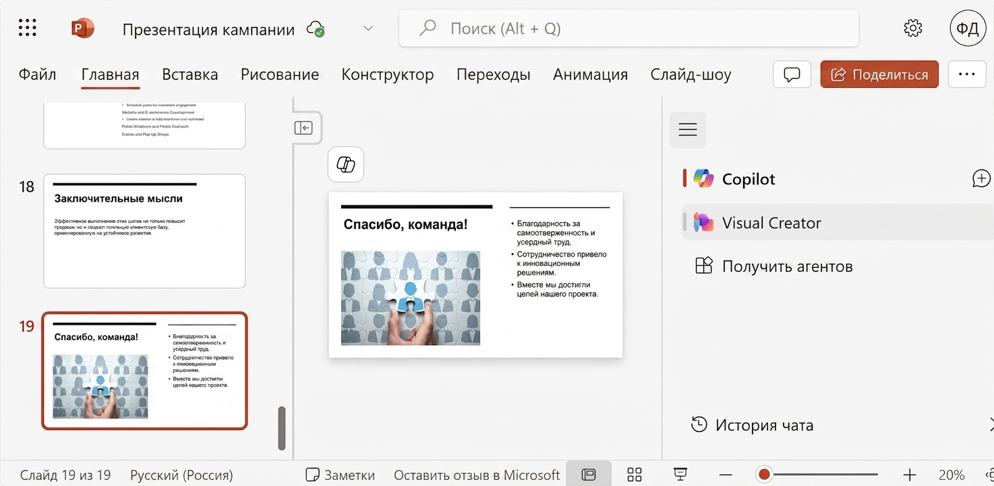The height and width of the screenshot is (486, 994).
Task: Zoom out with the minus button
Action: (x=727, y=475)
